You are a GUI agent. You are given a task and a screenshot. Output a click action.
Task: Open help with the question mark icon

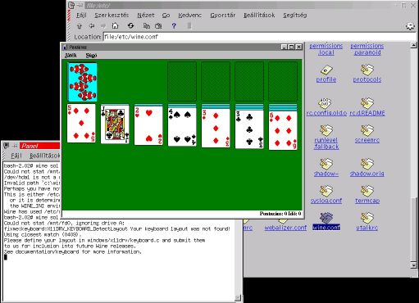click(174, 26)
